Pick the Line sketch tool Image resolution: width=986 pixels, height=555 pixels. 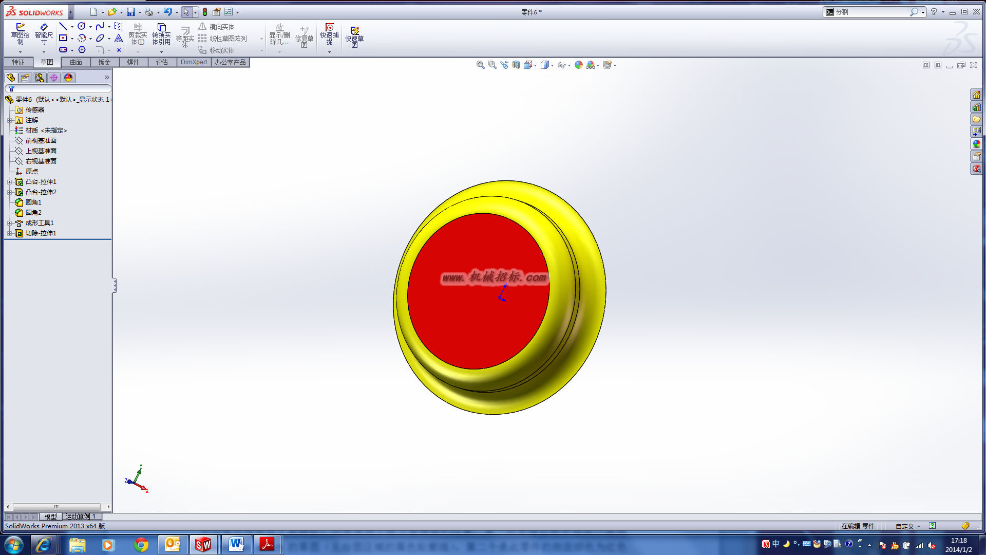(x=63, y=26)
